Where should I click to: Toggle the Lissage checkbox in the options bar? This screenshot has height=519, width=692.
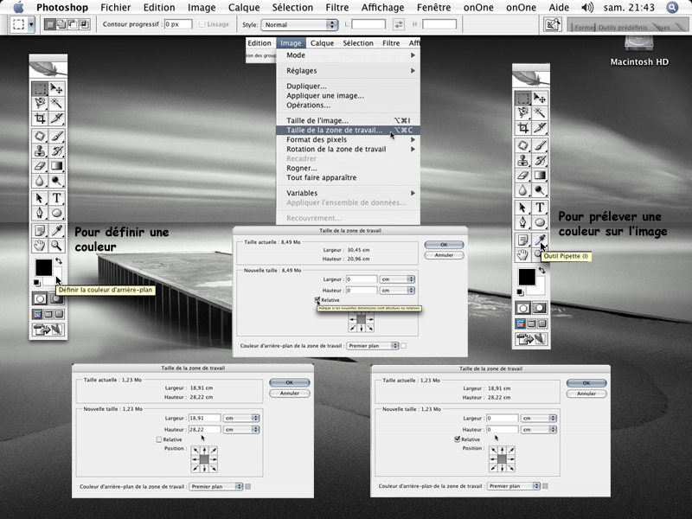[202, 24]
